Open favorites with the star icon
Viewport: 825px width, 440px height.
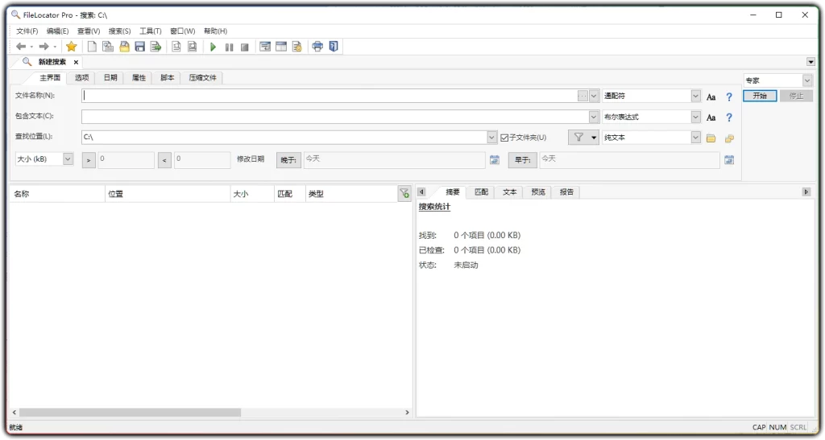pyautogui.click(x=72, y=47)
